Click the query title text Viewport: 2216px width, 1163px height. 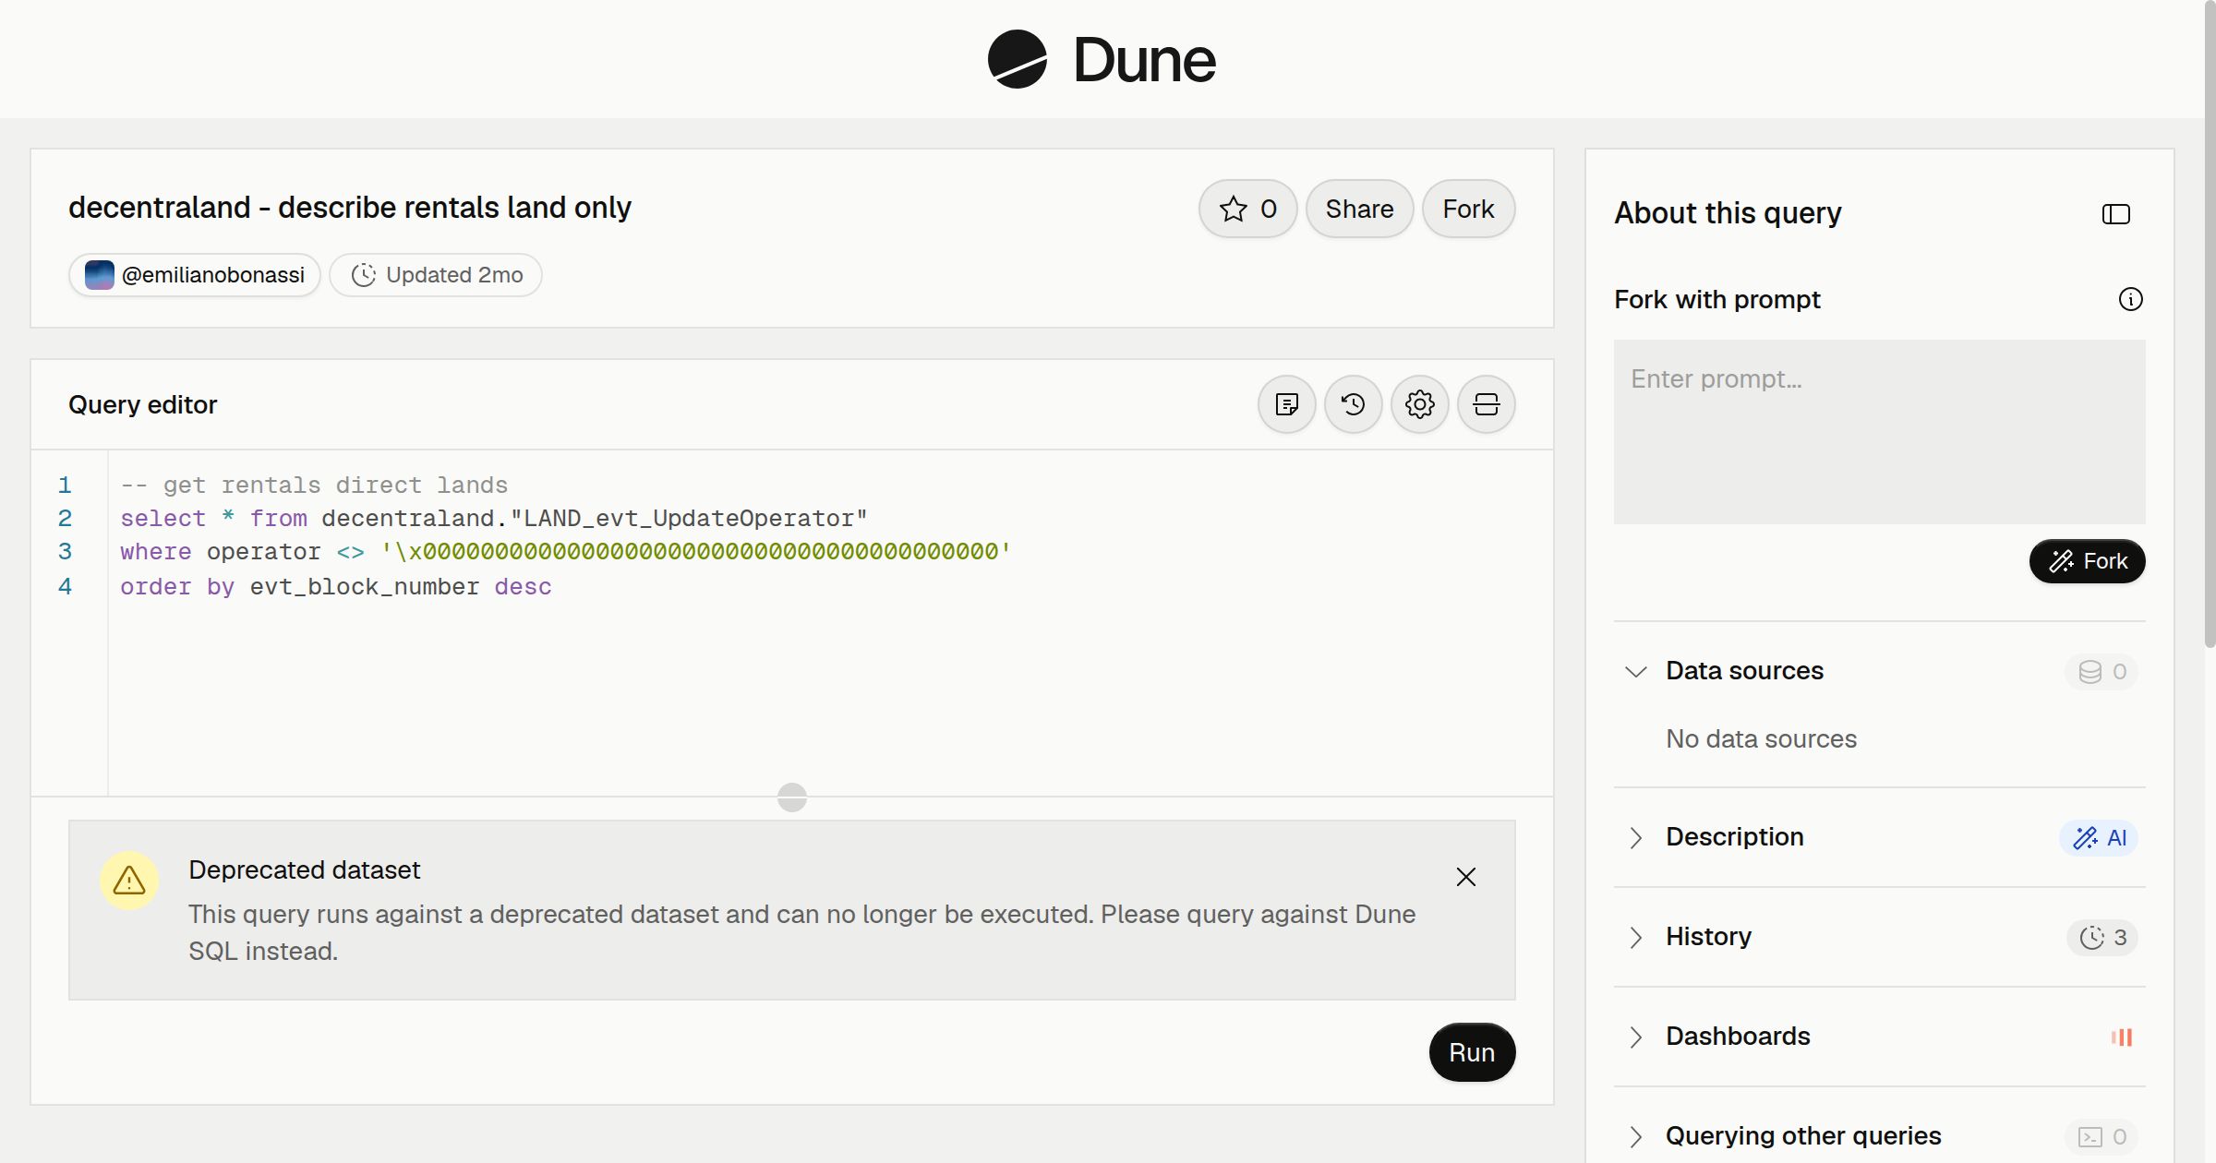[349, 208]
